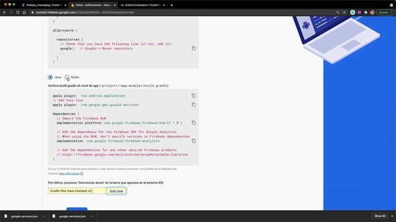Select the Kotlin radio button
Viewport: 396px width, 222px height.
67,77
